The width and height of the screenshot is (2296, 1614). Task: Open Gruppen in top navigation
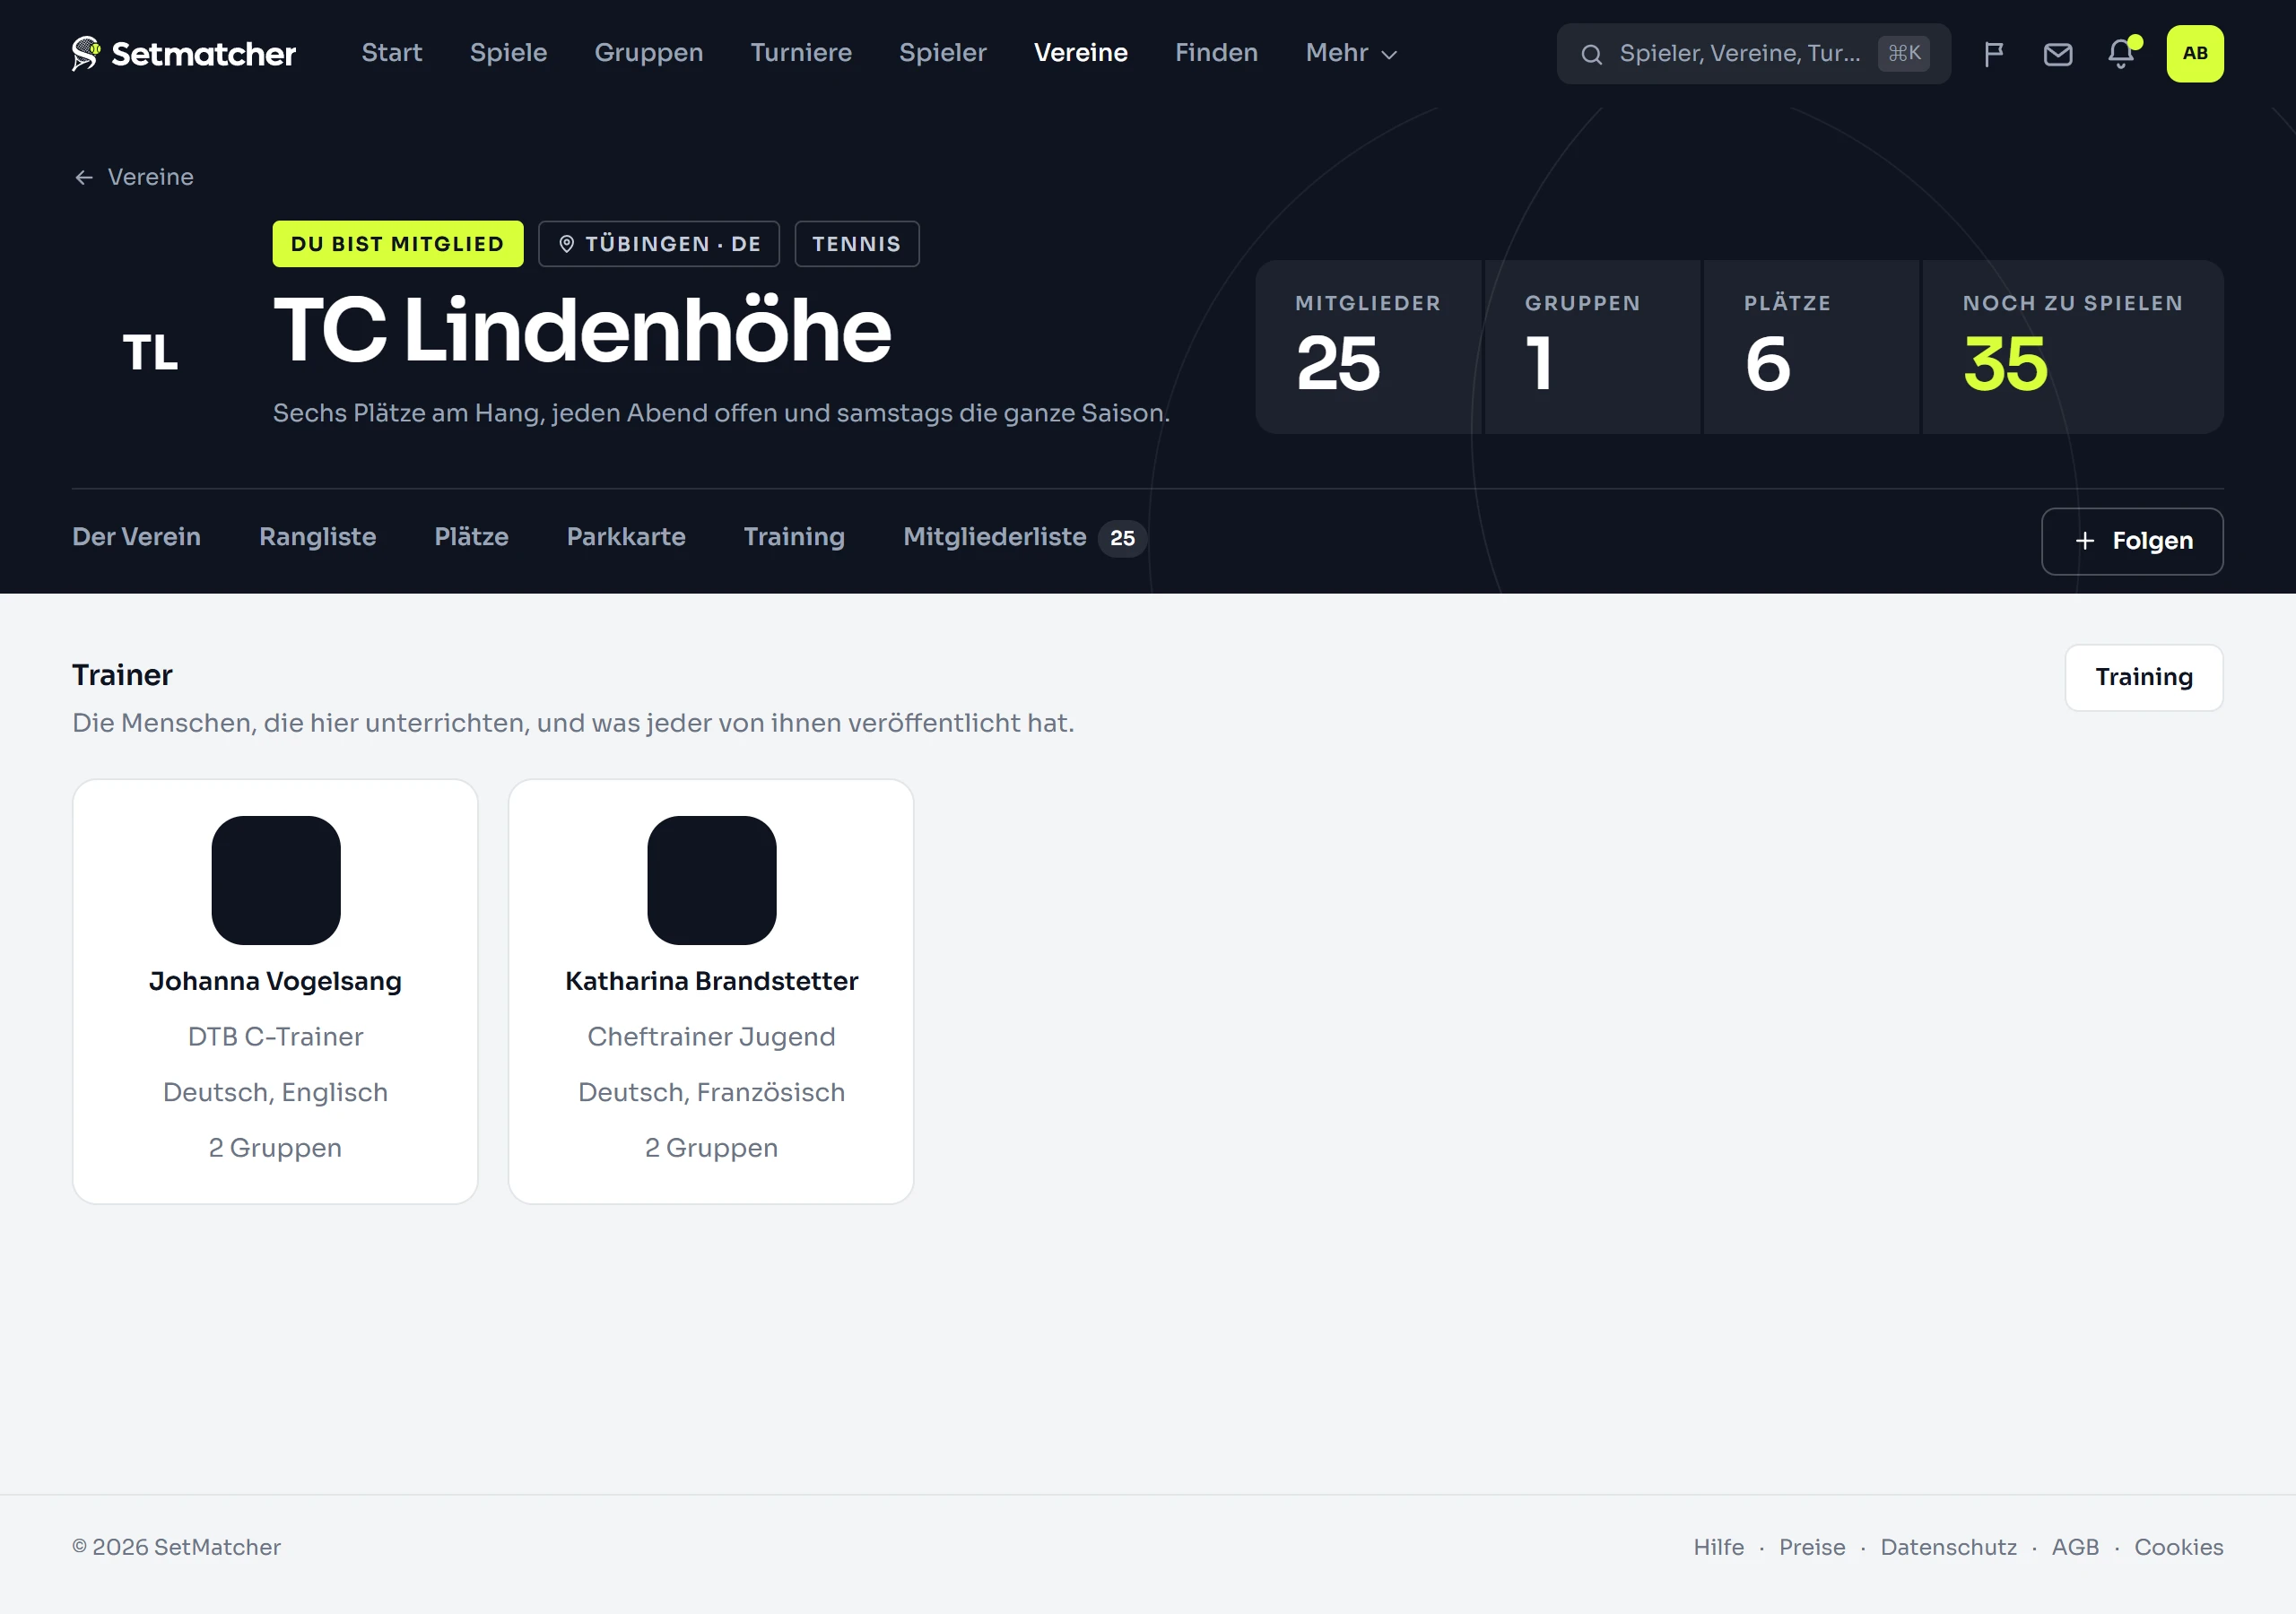coord(649,53)
